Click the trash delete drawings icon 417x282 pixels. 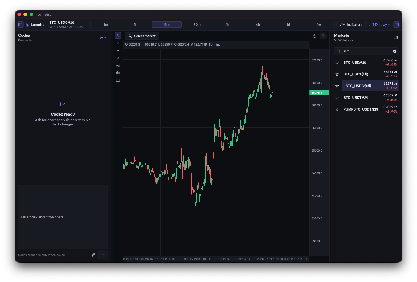coord(323,36)
